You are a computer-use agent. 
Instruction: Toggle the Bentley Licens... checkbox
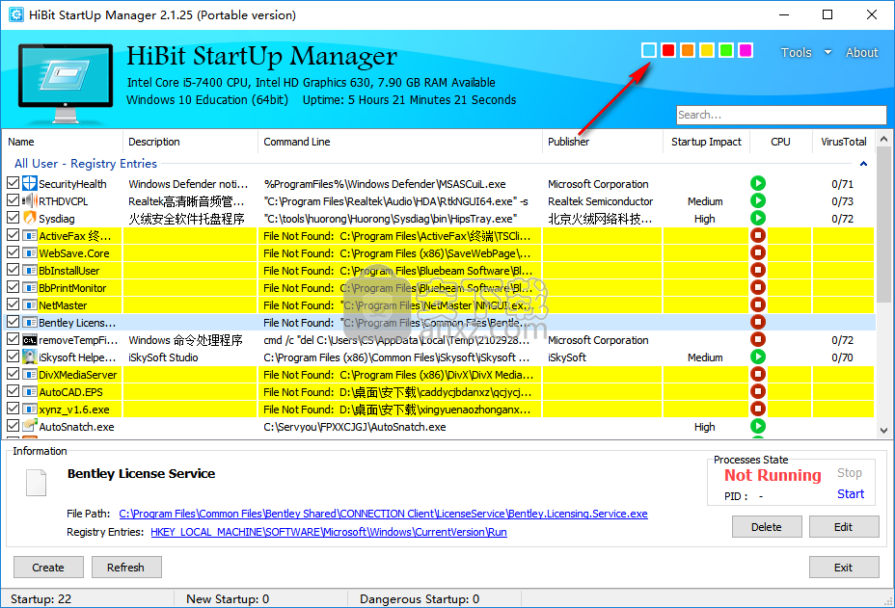[x=14, y=322]
